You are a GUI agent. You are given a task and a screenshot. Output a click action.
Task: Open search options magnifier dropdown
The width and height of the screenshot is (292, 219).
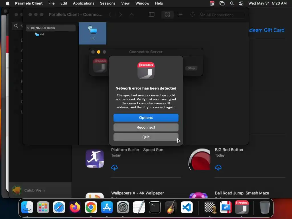click(x=202, y=15)
